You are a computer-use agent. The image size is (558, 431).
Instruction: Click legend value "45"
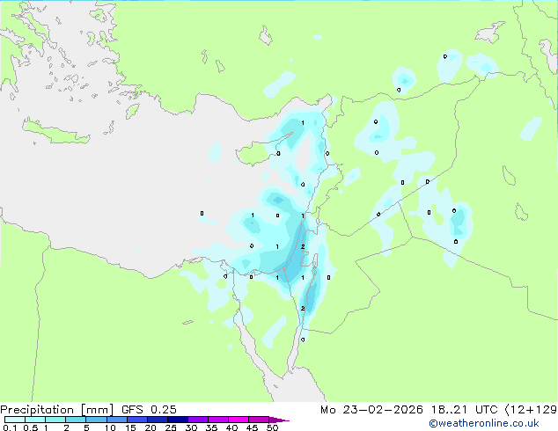(252, 427)
